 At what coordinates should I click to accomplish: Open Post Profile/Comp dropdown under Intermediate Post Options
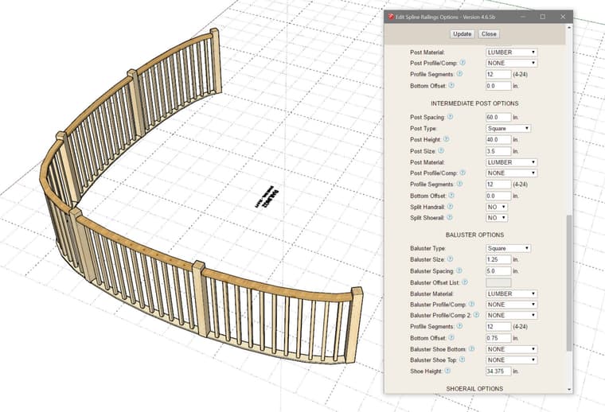click(x=511, y=173)
